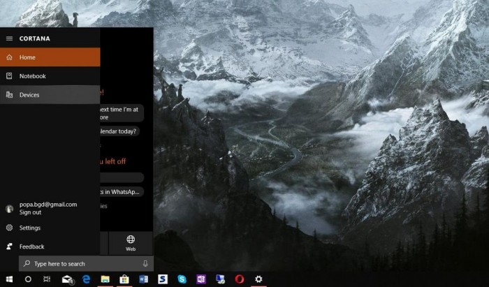Viewport: 489px width, 287px height.
Task: Open the Notebook section
Action: coord(50,75)
